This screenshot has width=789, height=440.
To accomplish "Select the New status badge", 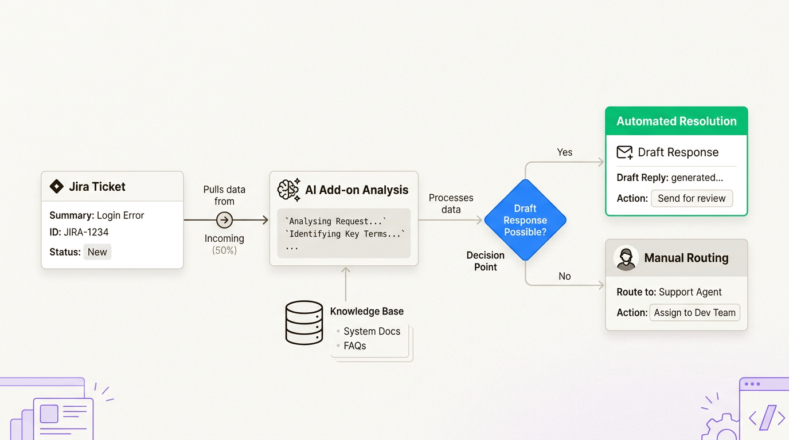I will click(x=97, y=252).
